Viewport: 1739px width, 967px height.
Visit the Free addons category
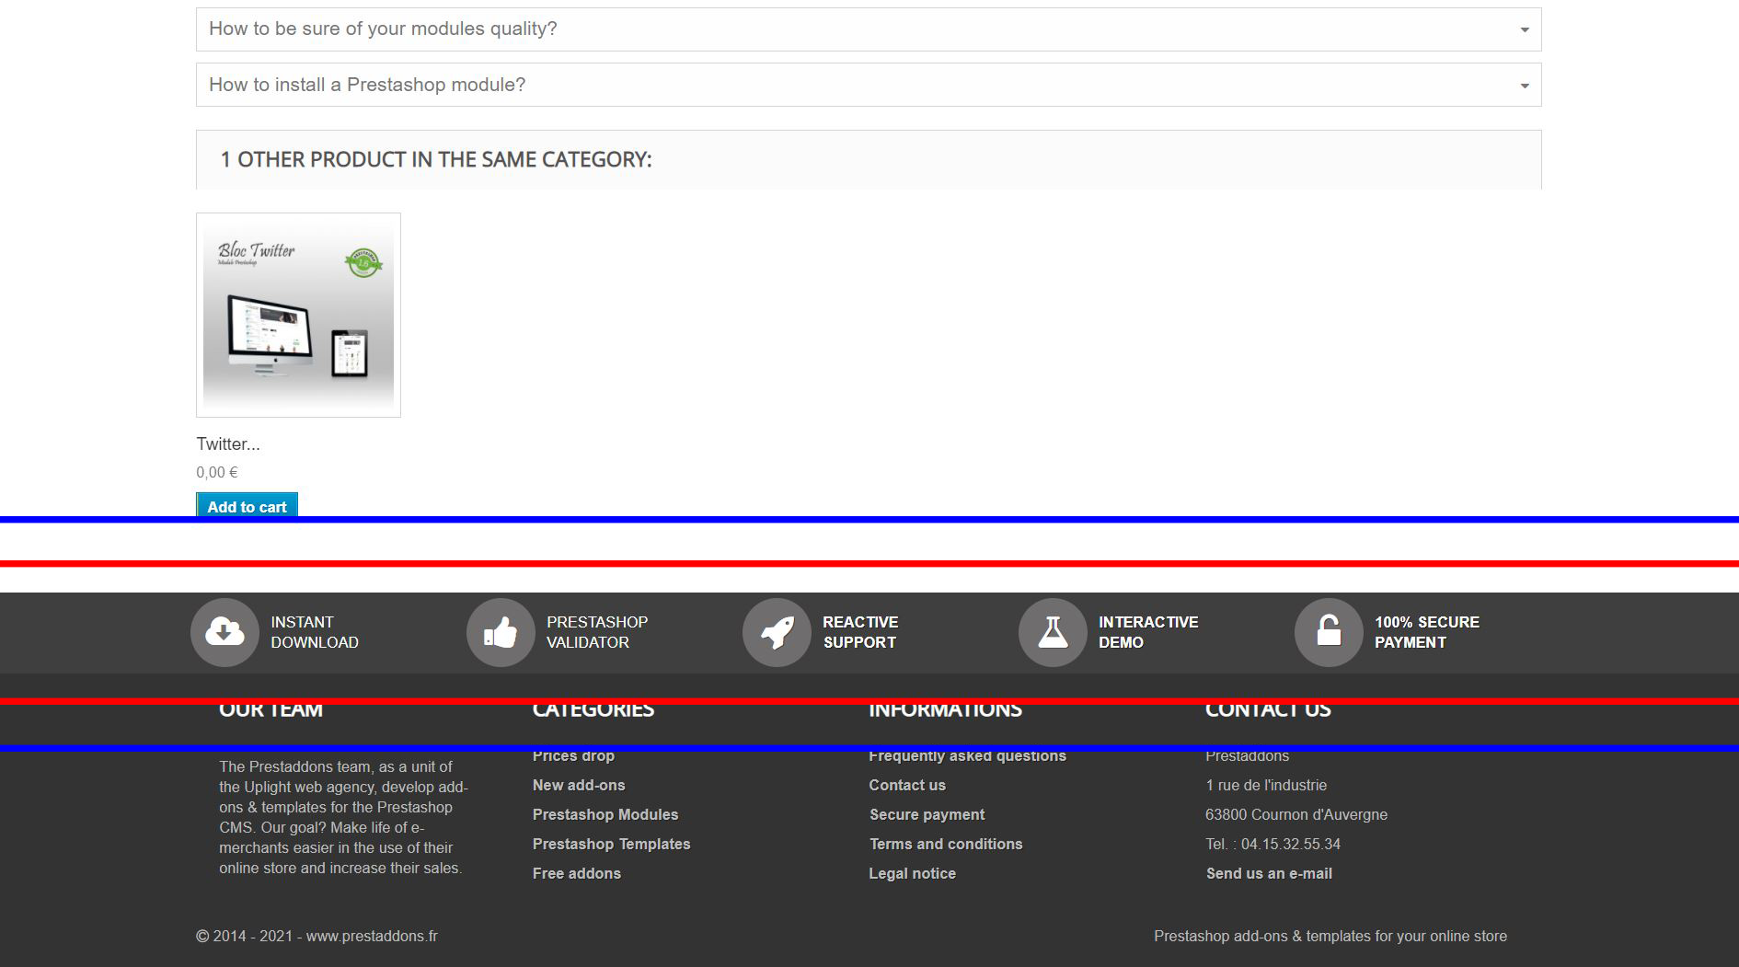click(577, 874)
